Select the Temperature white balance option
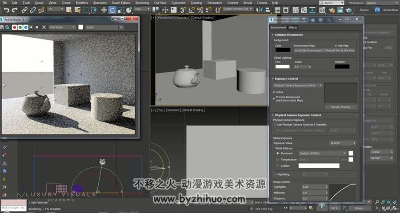The image size is (400, 213). click(x=278, y=159)
